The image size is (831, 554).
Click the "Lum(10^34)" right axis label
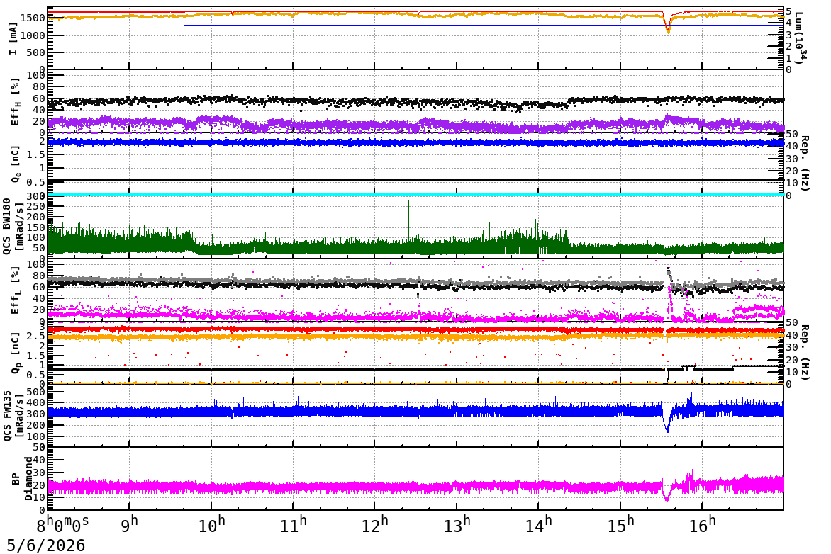801,37
